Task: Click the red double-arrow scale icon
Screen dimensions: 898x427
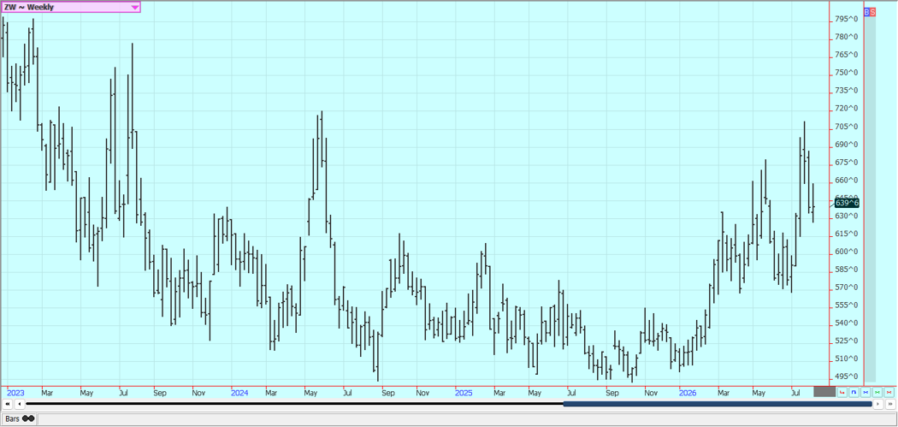Action: point(889,393)
